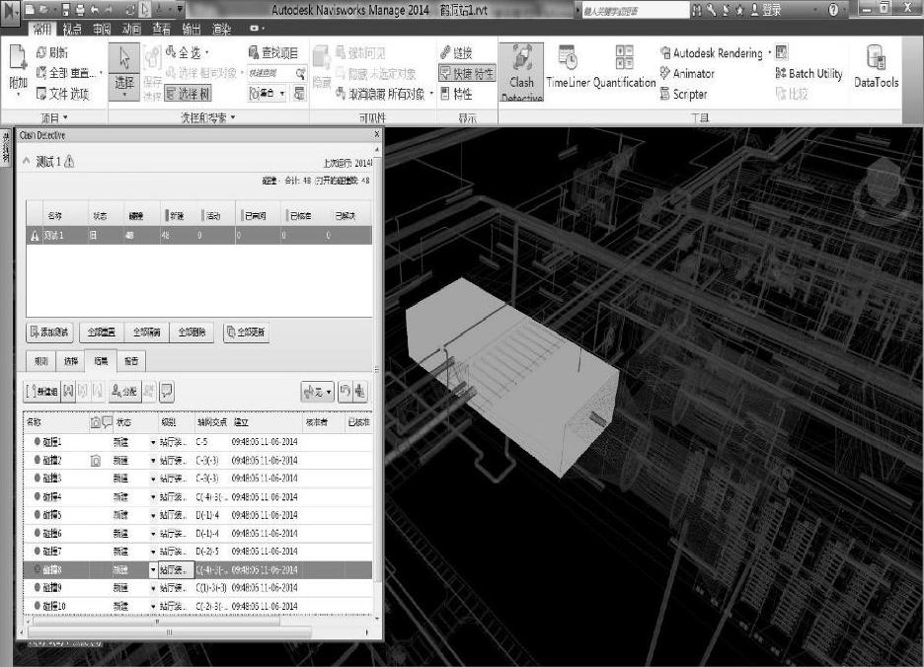Switch to the 动画 (Animation) ribbon tab

click(x=131, y=30)
